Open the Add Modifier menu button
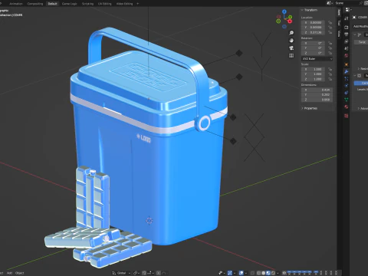Viewport: 368px width, 276px height. coord(360,26)
